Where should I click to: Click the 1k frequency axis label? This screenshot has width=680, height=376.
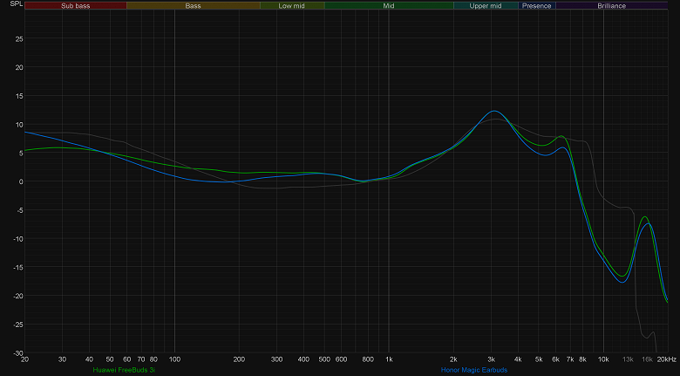click(389, 359)
